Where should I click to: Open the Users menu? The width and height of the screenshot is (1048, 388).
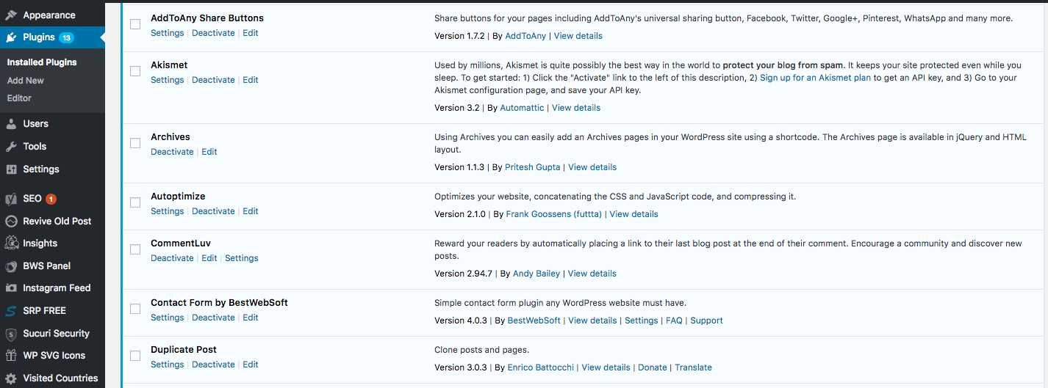(x=35, y=124)
